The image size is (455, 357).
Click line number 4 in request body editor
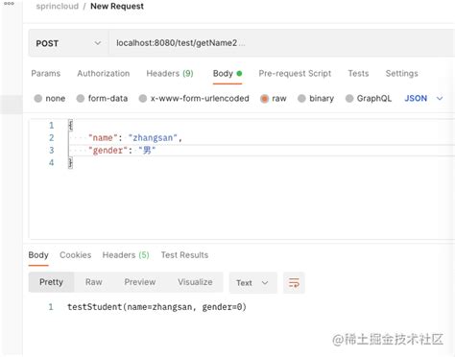tap(51, 162)
